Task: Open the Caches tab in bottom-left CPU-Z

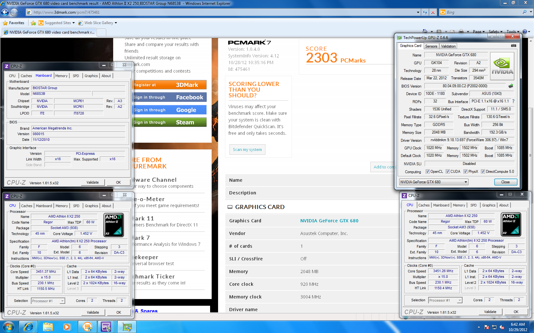Action: coord(27,206)
